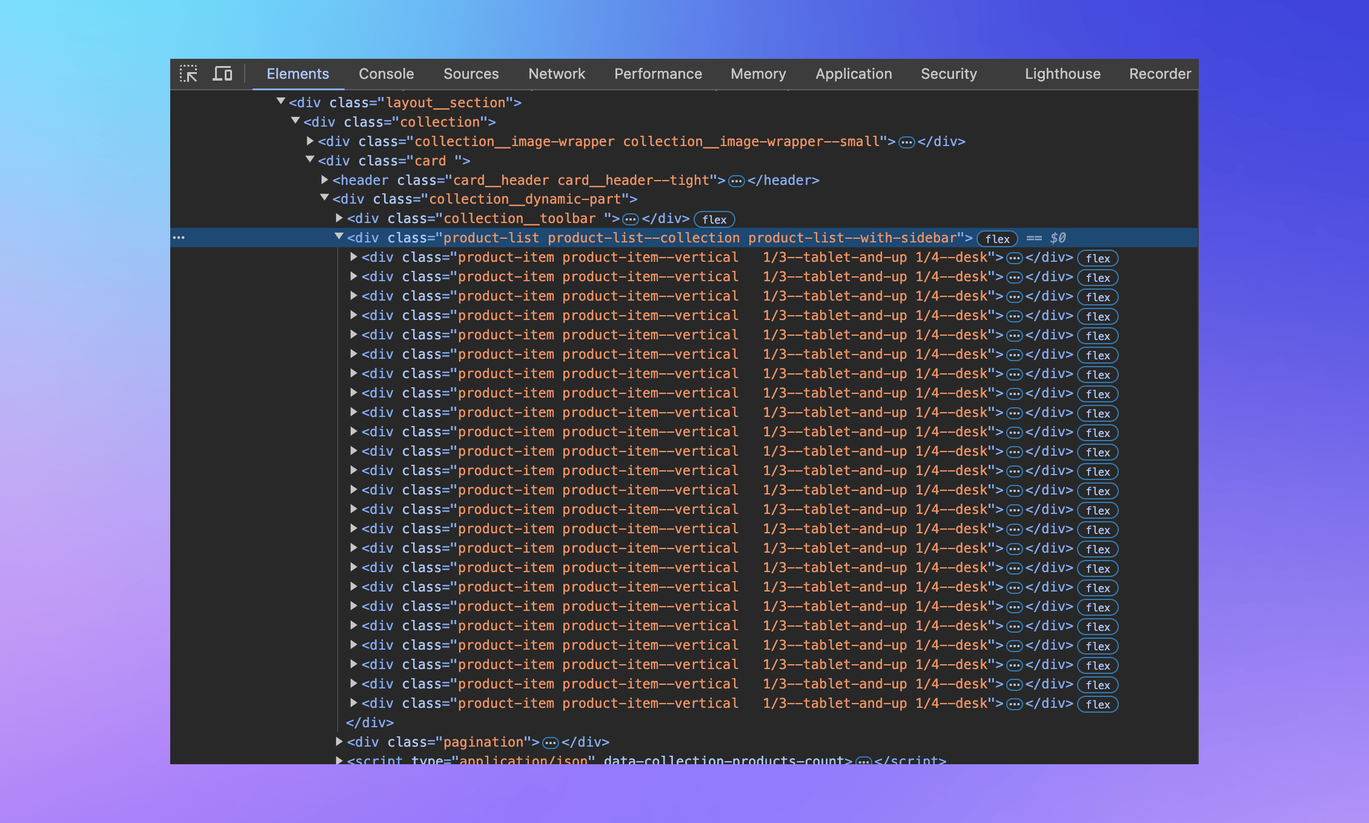
Task: Collapse the card div node
Action: coord(310,161)
